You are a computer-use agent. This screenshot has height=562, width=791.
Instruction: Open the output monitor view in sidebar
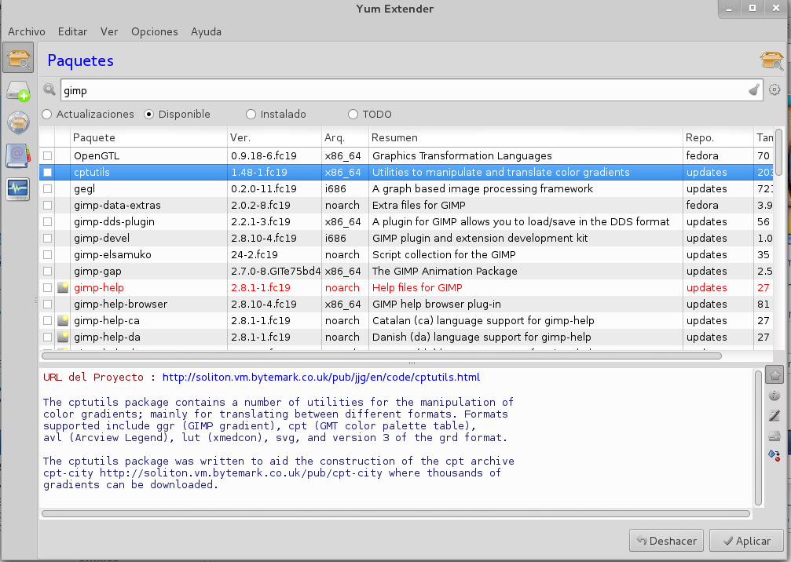point(18,189)
